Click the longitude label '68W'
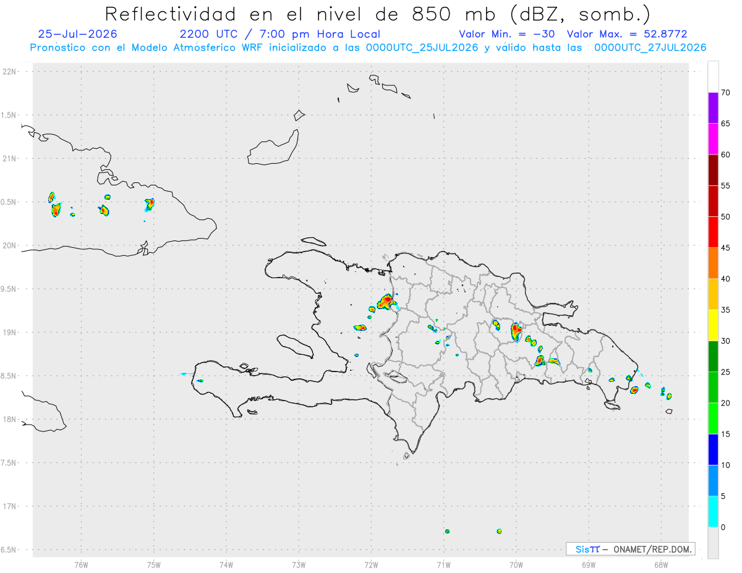The width and height of the screenshot is (742, 573). click(661, 564)
